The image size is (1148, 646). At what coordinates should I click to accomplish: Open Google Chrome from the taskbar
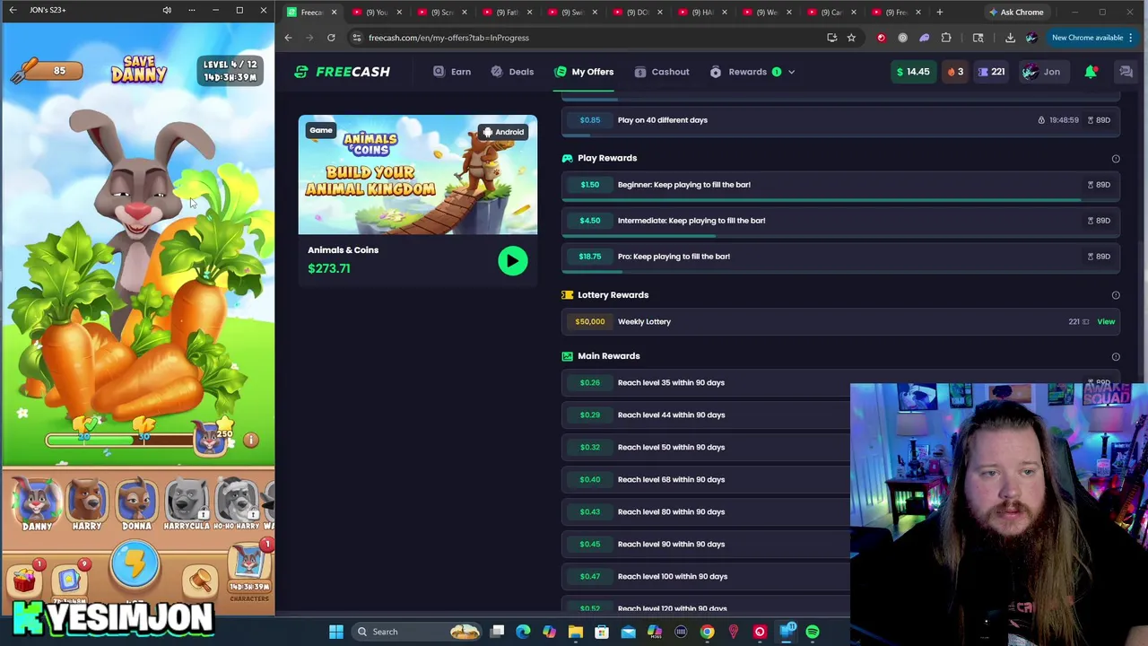[708, 632]
